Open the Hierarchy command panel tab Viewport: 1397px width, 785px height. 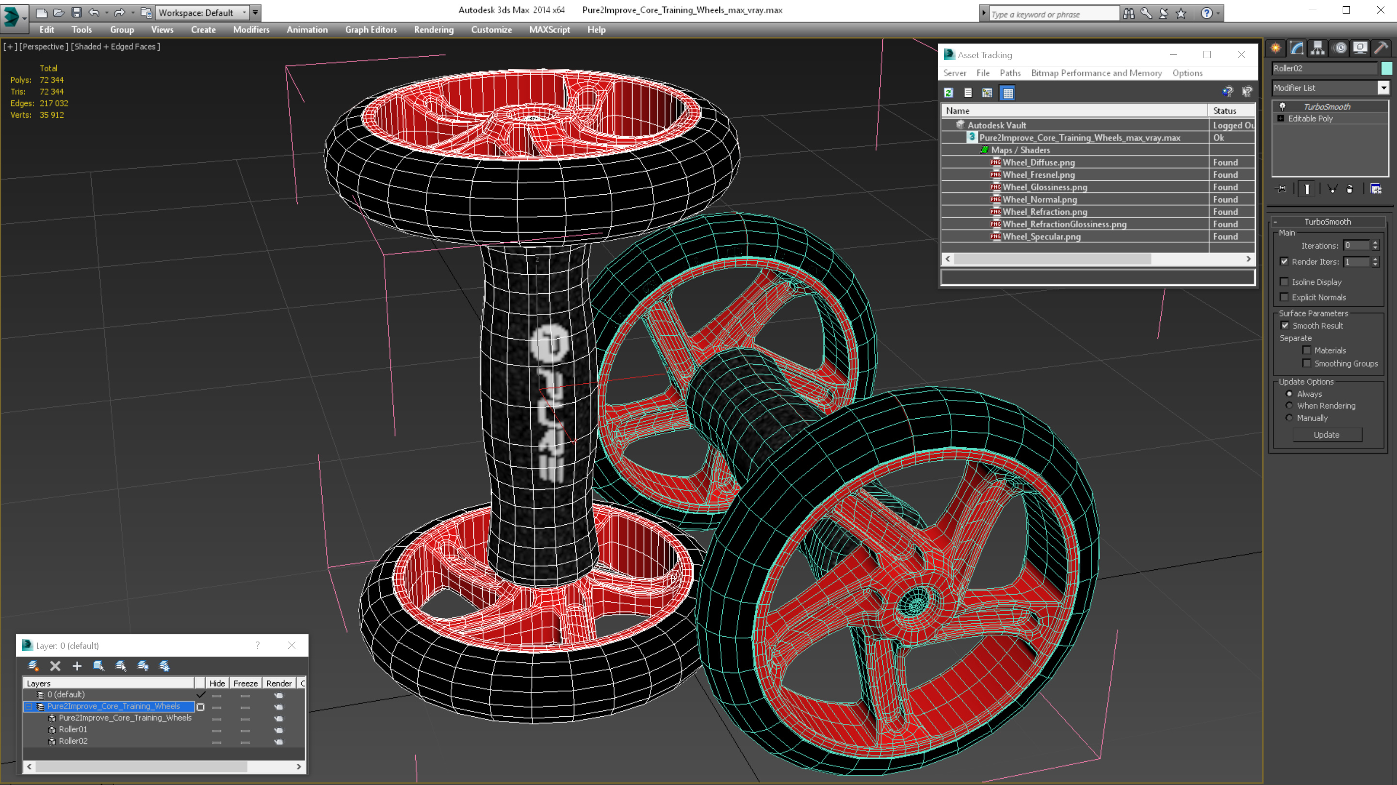(x=1318, y=48)
